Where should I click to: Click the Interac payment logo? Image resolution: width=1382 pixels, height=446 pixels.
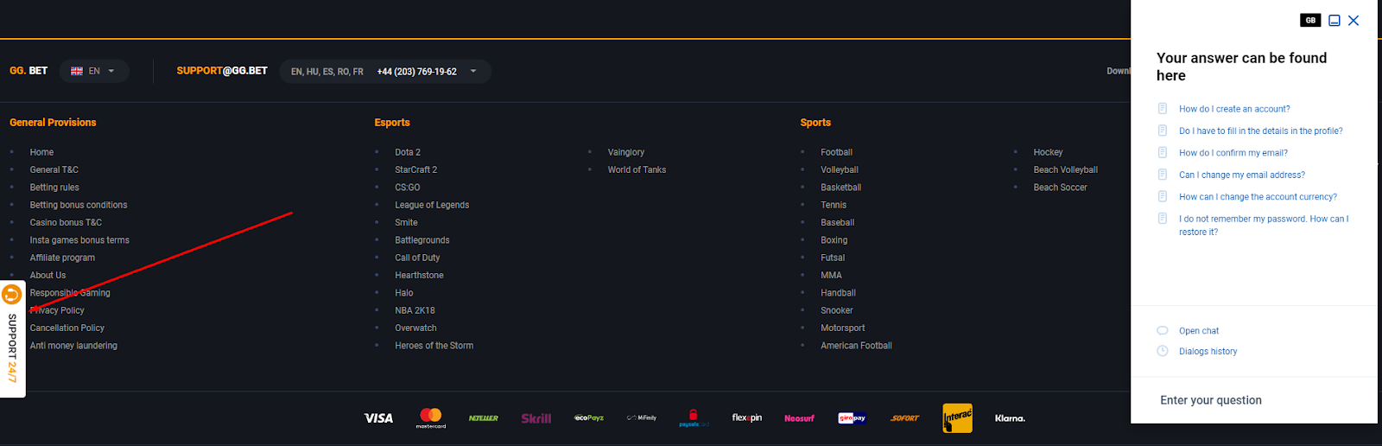tap(957, 418)
